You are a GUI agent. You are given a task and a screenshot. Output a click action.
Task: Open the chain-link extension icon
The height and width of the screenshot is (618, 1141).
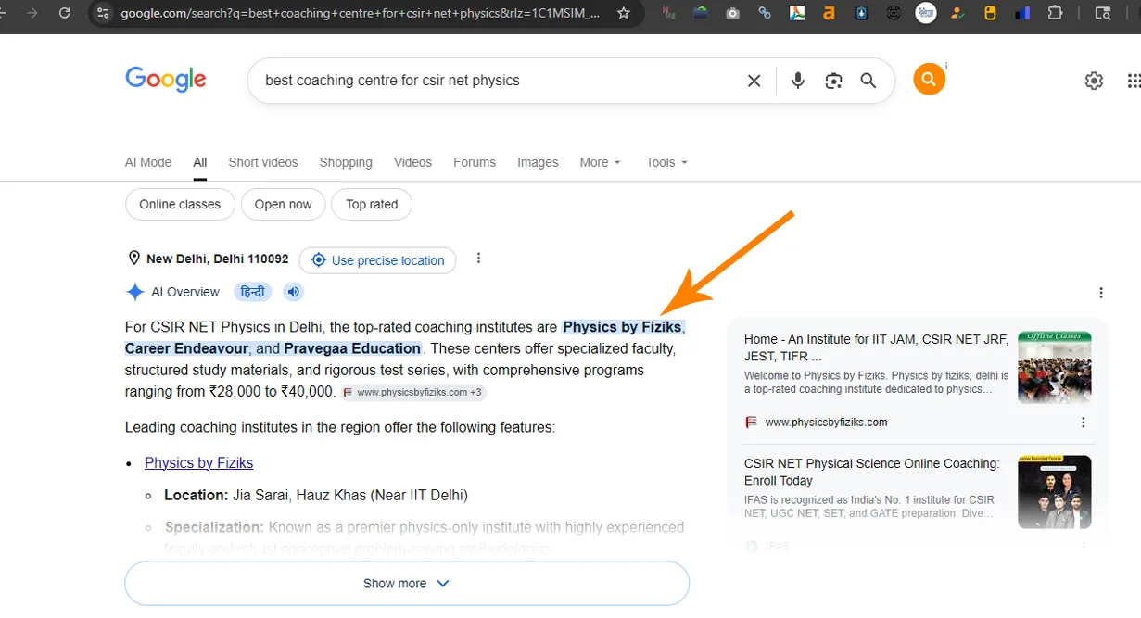[x=765, y=13]
